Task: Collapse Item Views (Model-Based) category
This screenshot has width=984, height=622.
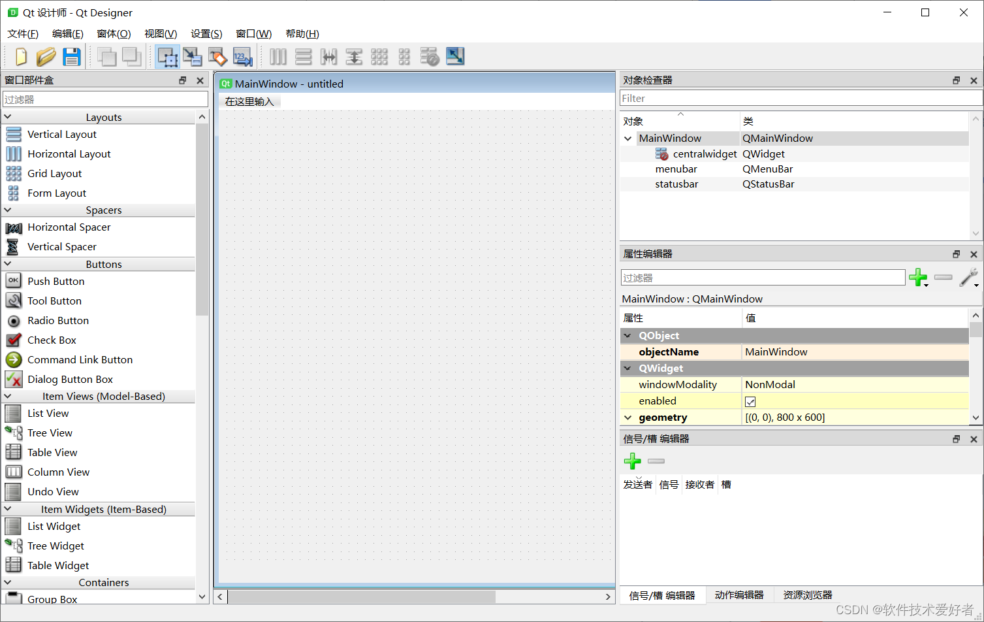Action: [8, 396]
